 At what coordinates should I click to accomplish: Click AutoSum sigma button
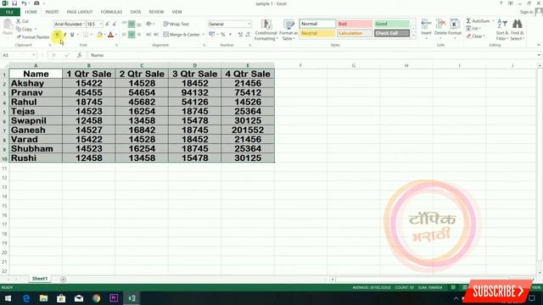pos(478,21)
